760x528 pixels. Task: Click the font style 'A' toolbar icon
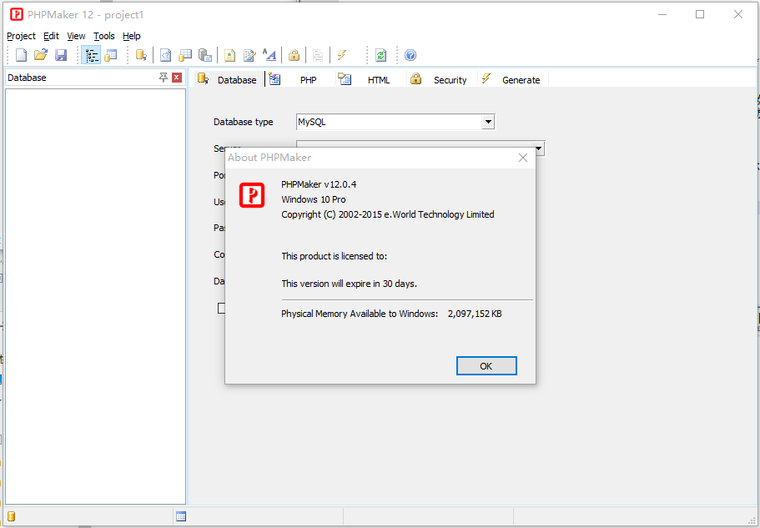(269, 55)
